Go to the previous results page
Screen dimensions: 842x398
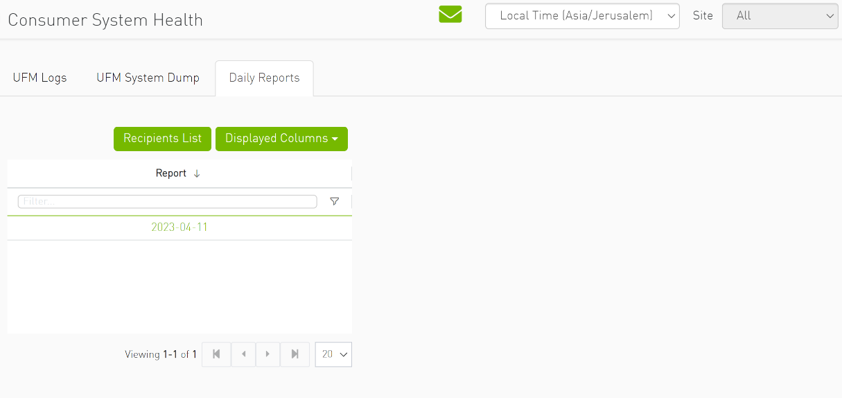pos(243,354)
